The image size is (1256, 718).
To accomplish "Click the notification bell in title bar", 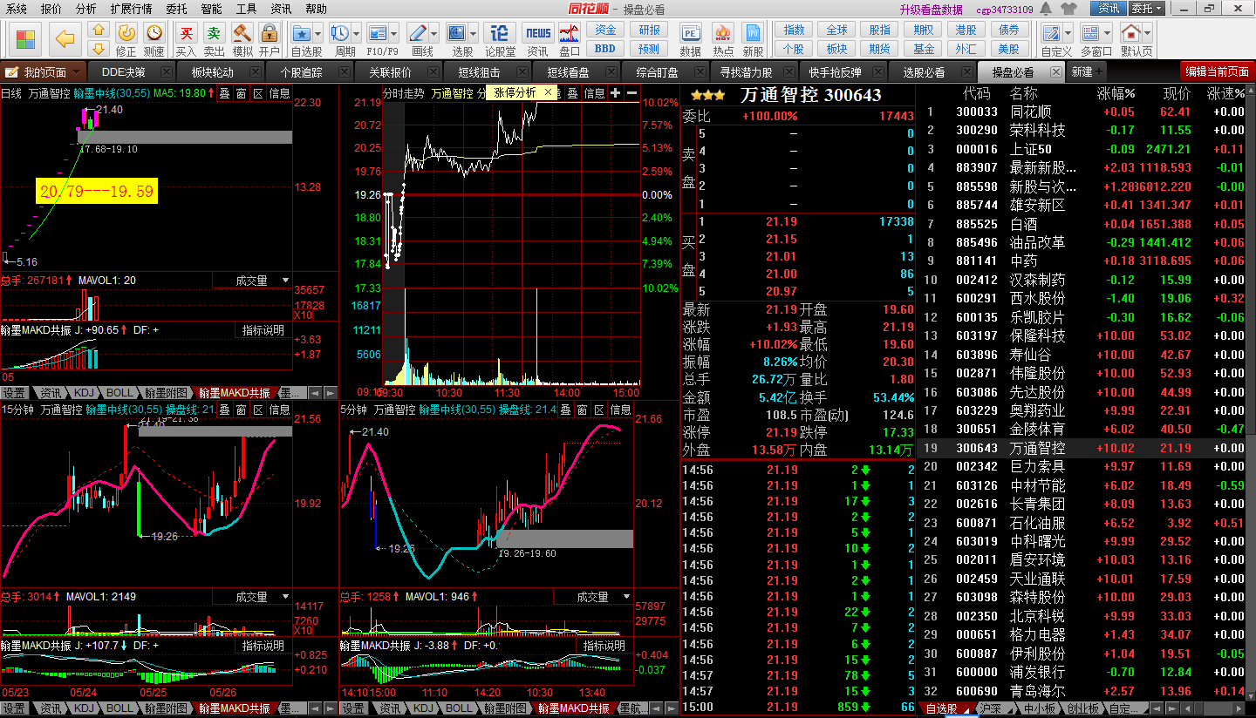I will pos(1046,9).
